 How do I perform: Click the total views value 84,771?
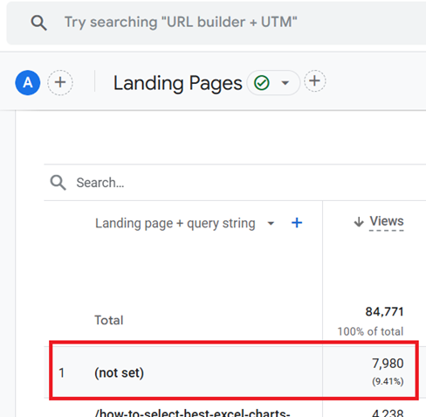(x=384, y=312)
